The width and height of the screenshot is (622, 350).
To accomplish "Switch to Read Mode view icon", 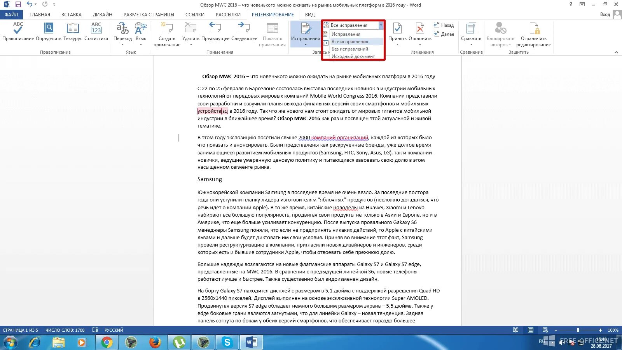I will [515, 330].
